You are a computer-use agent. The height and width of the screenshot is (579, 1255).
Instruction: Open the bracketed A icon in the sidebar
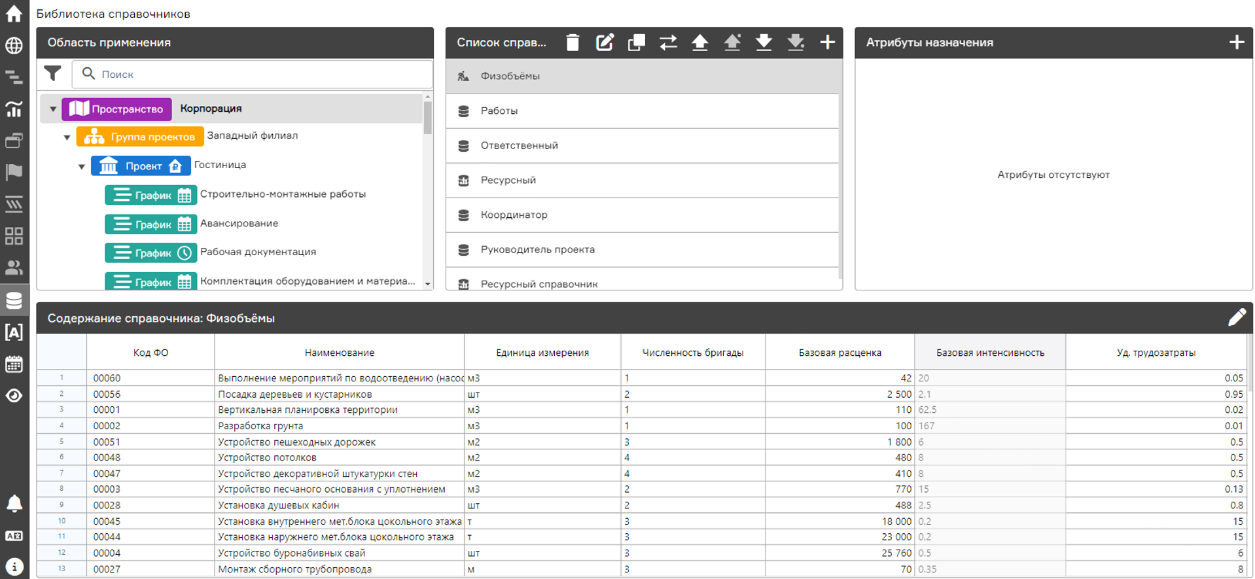pyautogui.click(x=14, y=332)
